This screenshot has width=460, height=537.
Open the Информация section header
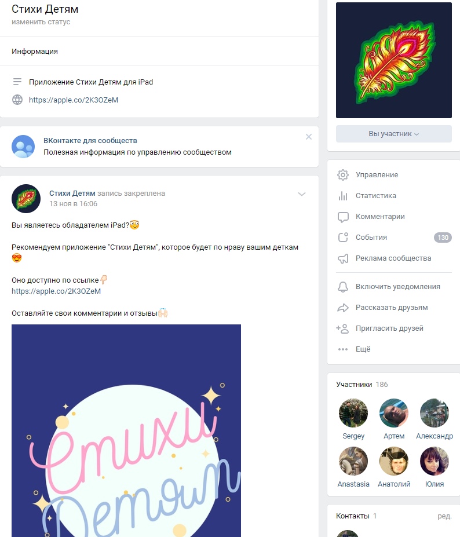click(35, 52)
